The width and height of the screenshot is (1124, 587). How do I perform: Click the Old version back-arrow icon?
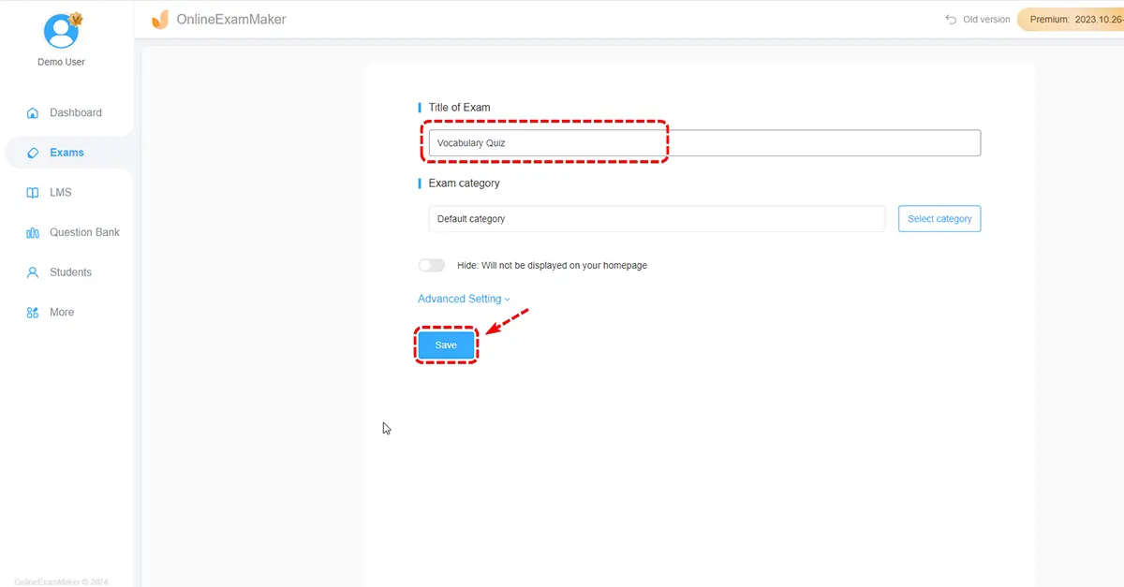951,20
